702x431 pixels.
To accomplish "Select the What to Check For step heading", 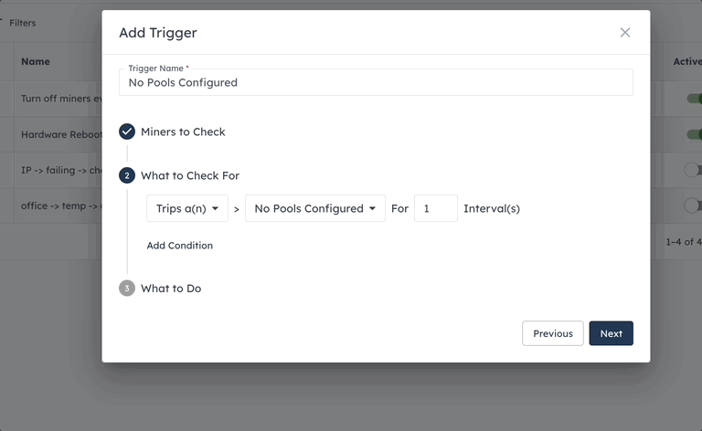I will tap(190, 175).
